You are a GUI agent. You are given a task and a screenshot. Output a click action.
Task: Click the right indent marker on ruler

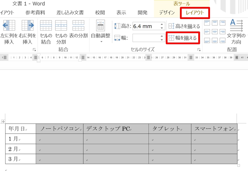coord(80,60)
